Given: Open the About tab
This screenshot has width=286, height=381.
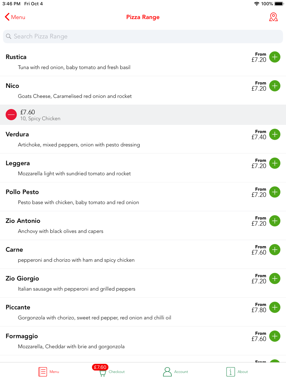Looking at the screenshot, I should (237, 372).
